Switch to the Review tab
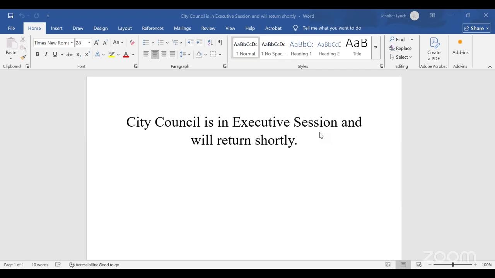Image resolution: width=495 pixels, height=278 pixels. 208,28
